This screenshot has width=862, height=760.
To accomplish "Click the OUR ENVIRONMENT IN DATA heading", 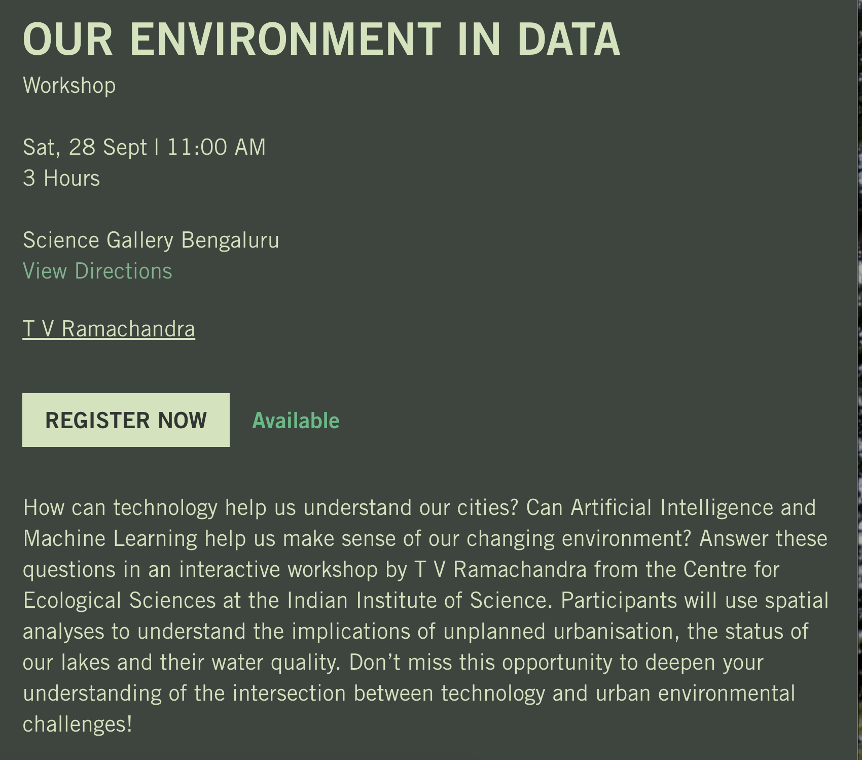I will pyautogui.click(x=321, y=40).
